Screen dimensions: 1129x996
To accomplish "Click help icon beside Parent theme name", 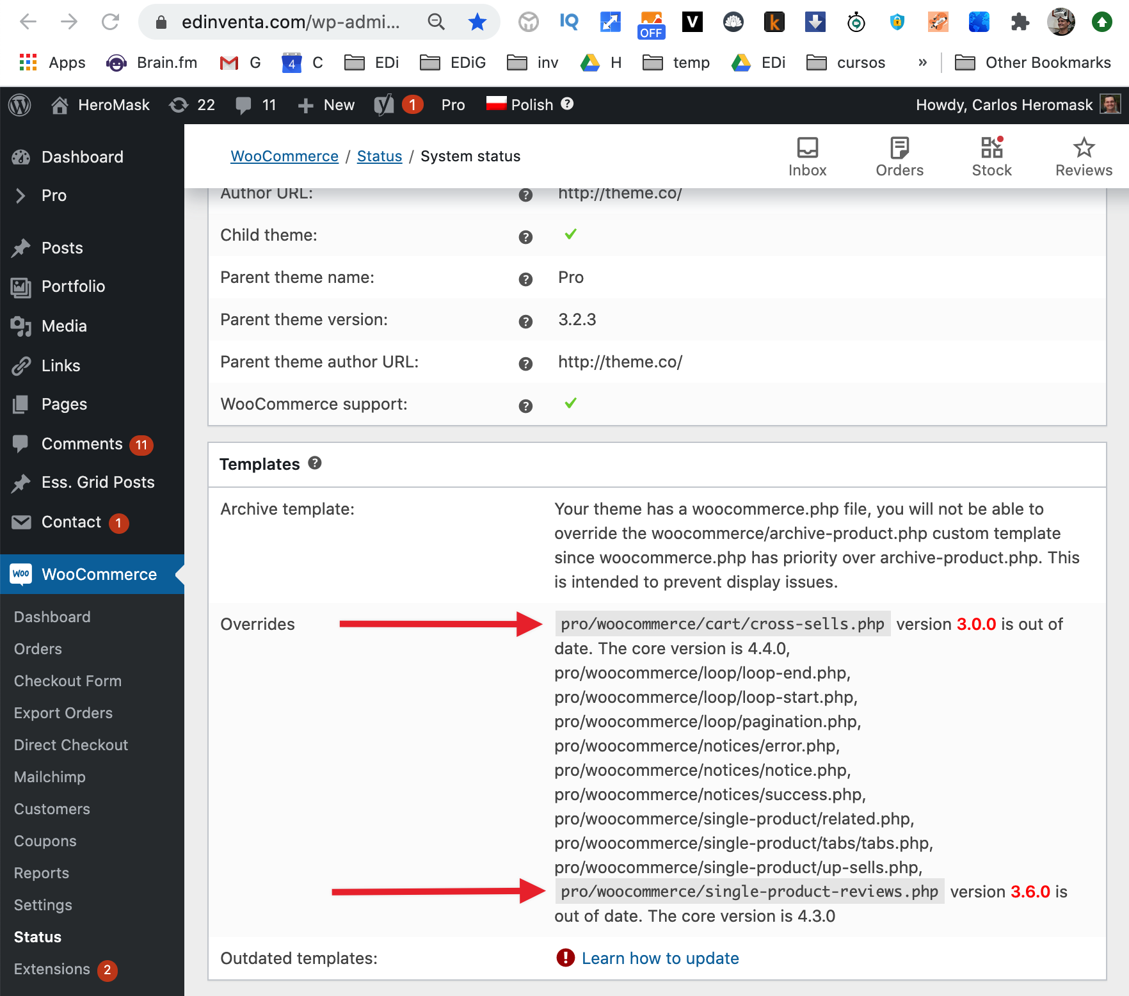I will (x=525, y=279).
